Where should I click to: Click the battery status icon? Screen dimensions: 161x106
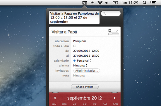tap(115, 3)
